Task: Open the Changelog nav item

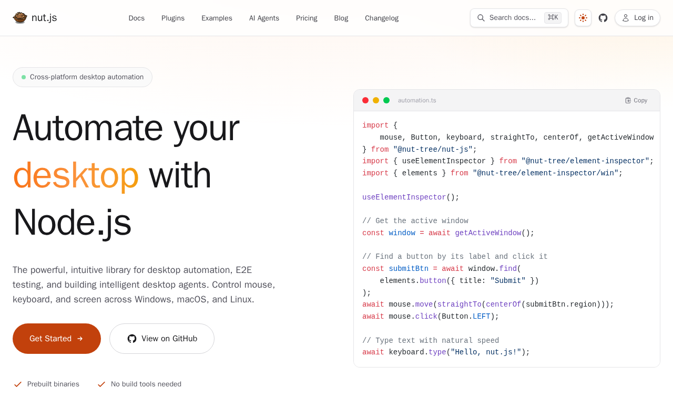Action: coord(382,18)
